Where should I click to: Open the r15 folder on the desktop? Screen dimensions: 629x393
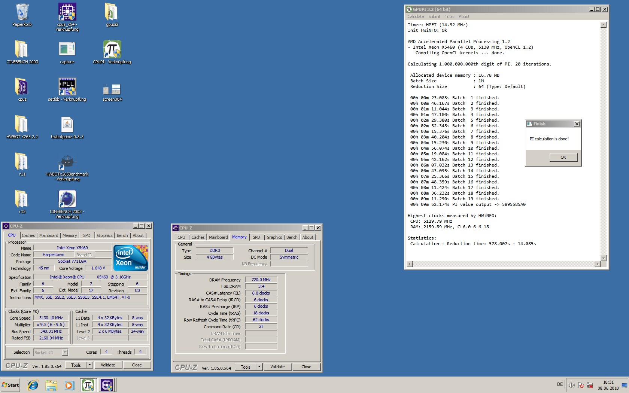[x=22, y=202]
